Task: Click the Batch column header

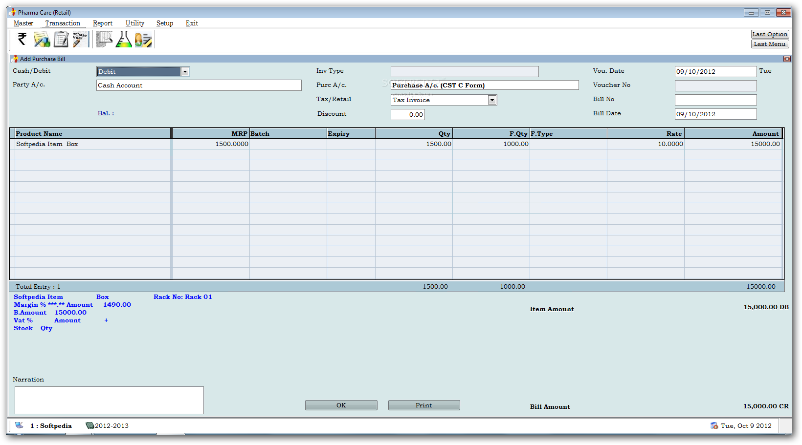Action: point(288,134)
